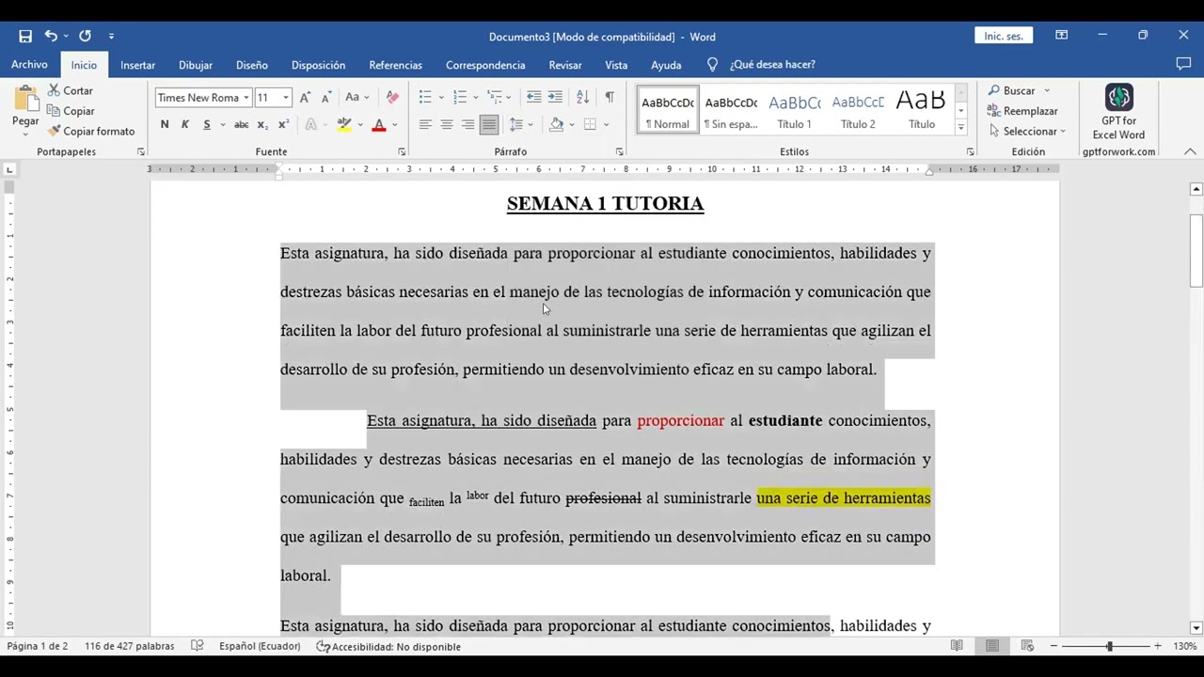
Task: Open font name dropdown Times New Roman
Action: tap(246, 98)
